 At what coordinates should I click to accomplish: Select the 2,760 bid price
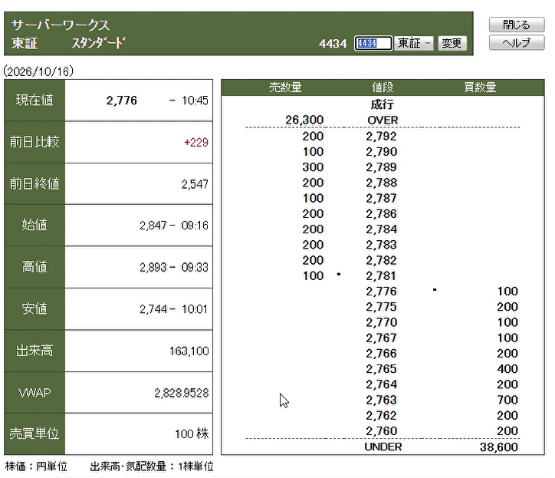[381, 431]
